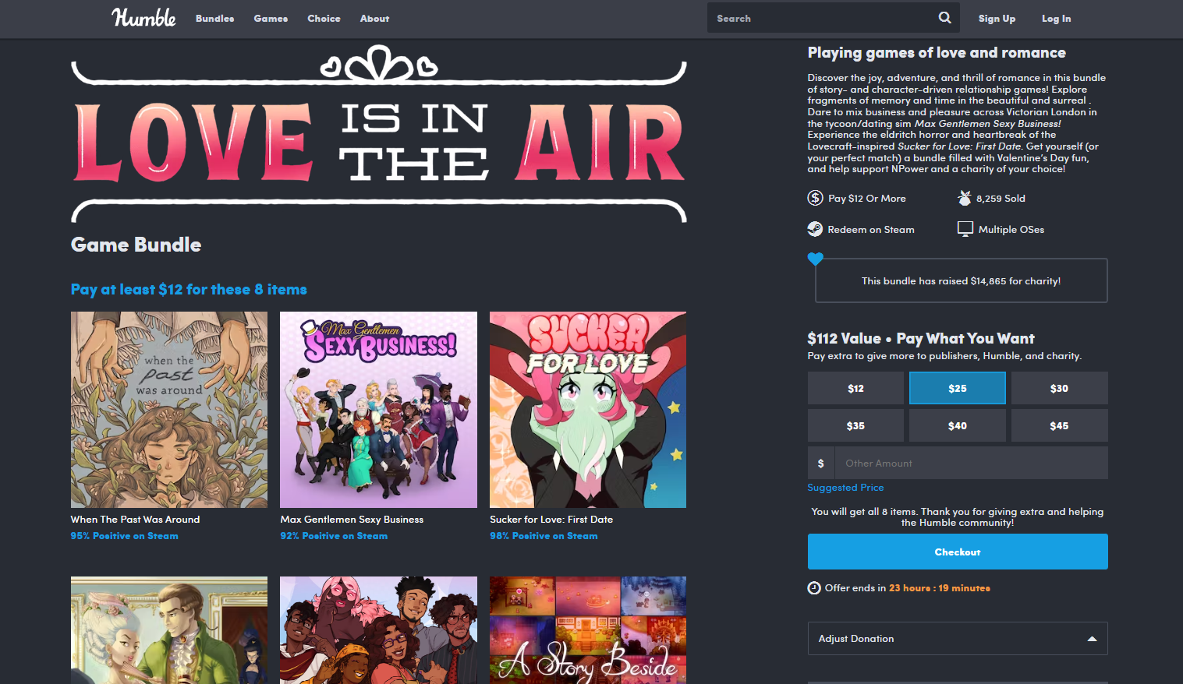Expand the Adjust Donation dropdown
This screenshot has height=684, width=1183.
click(x=958, y=638)
